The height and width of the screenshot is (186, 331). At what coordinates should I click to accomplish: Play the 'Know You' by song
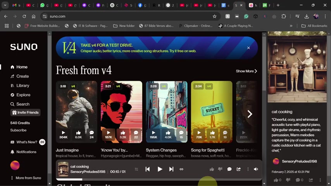click(x=109, y=134)
